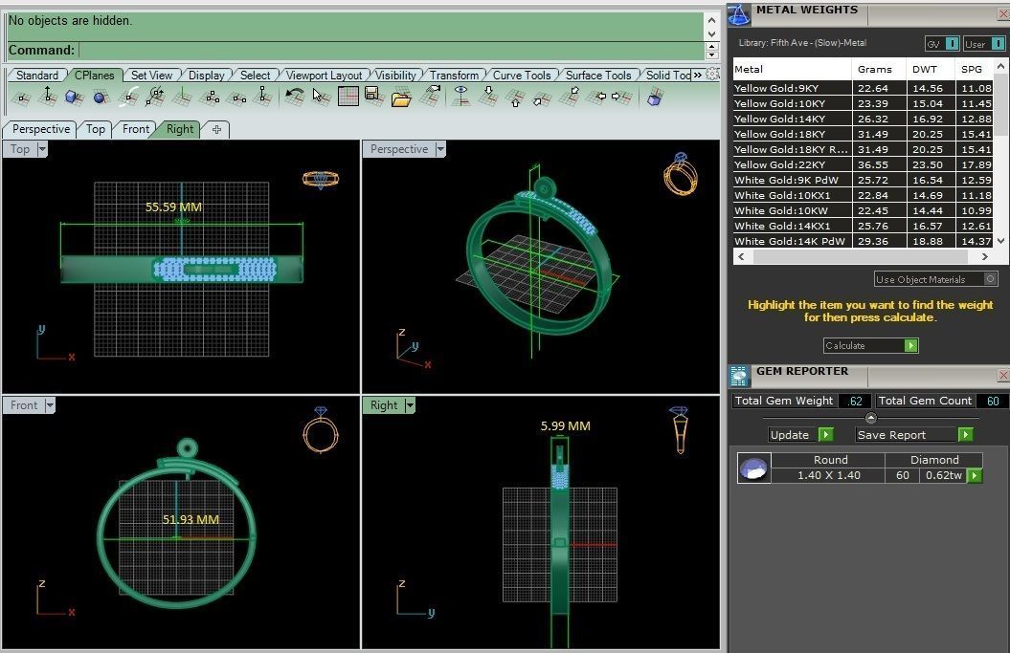The width and height of the screenshot is (1010, 653).
Task: Click the Set CPlane to View eye icon
Action: pyautogui.click(x=460, y=97)
